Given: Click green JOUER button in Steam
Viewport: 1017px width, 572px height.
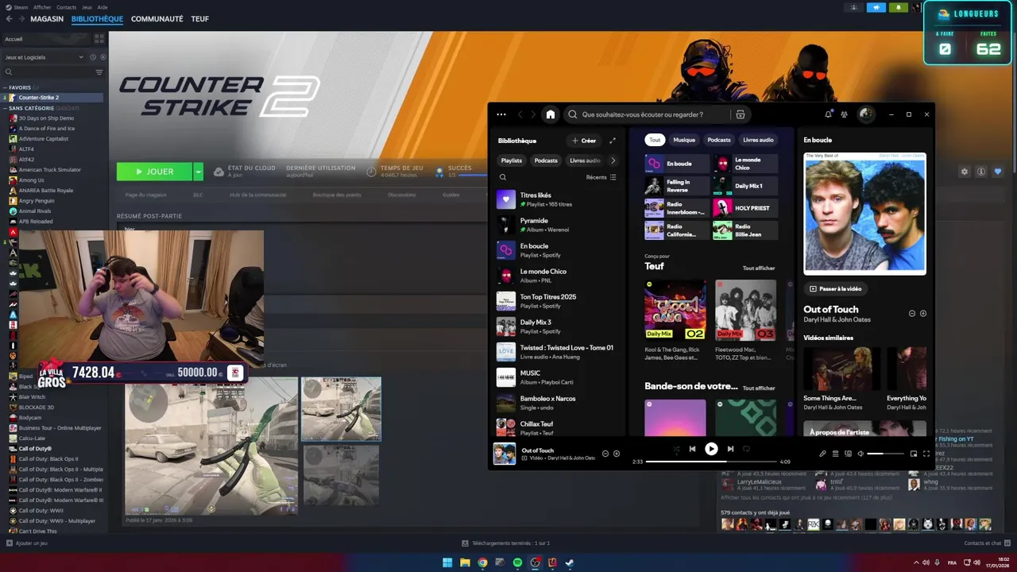Looking at the screenshot, I should pyautogui.click(x=154, y=172).
